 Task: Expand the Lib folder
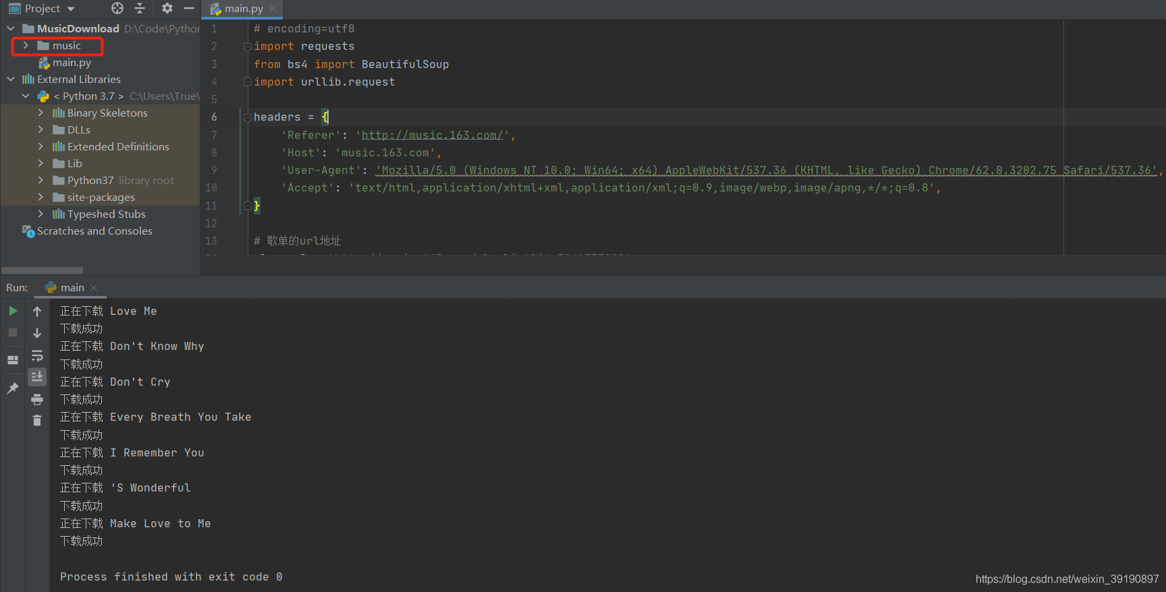(40, 163)
